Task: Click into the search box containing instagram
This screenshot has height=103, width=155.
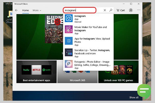Action: coord(80,10)
